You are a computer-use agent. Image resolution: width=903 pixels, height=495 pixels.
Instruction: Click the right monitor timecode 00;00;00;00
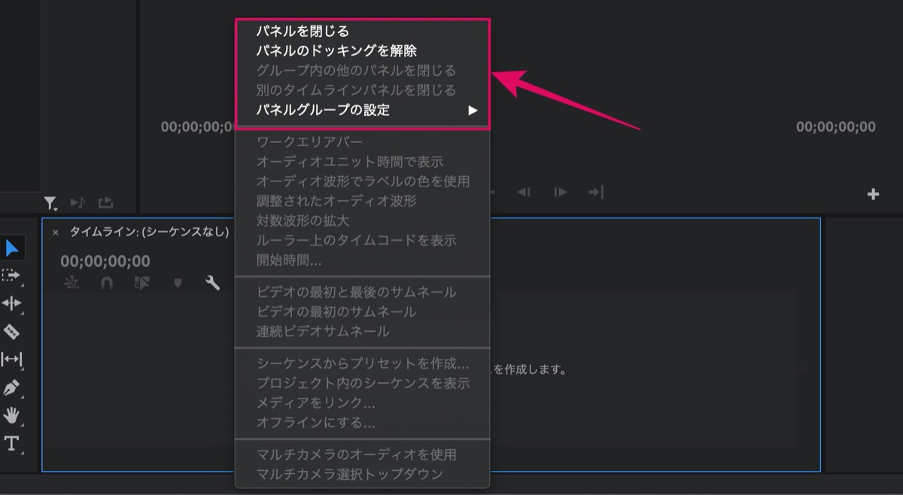836,127
